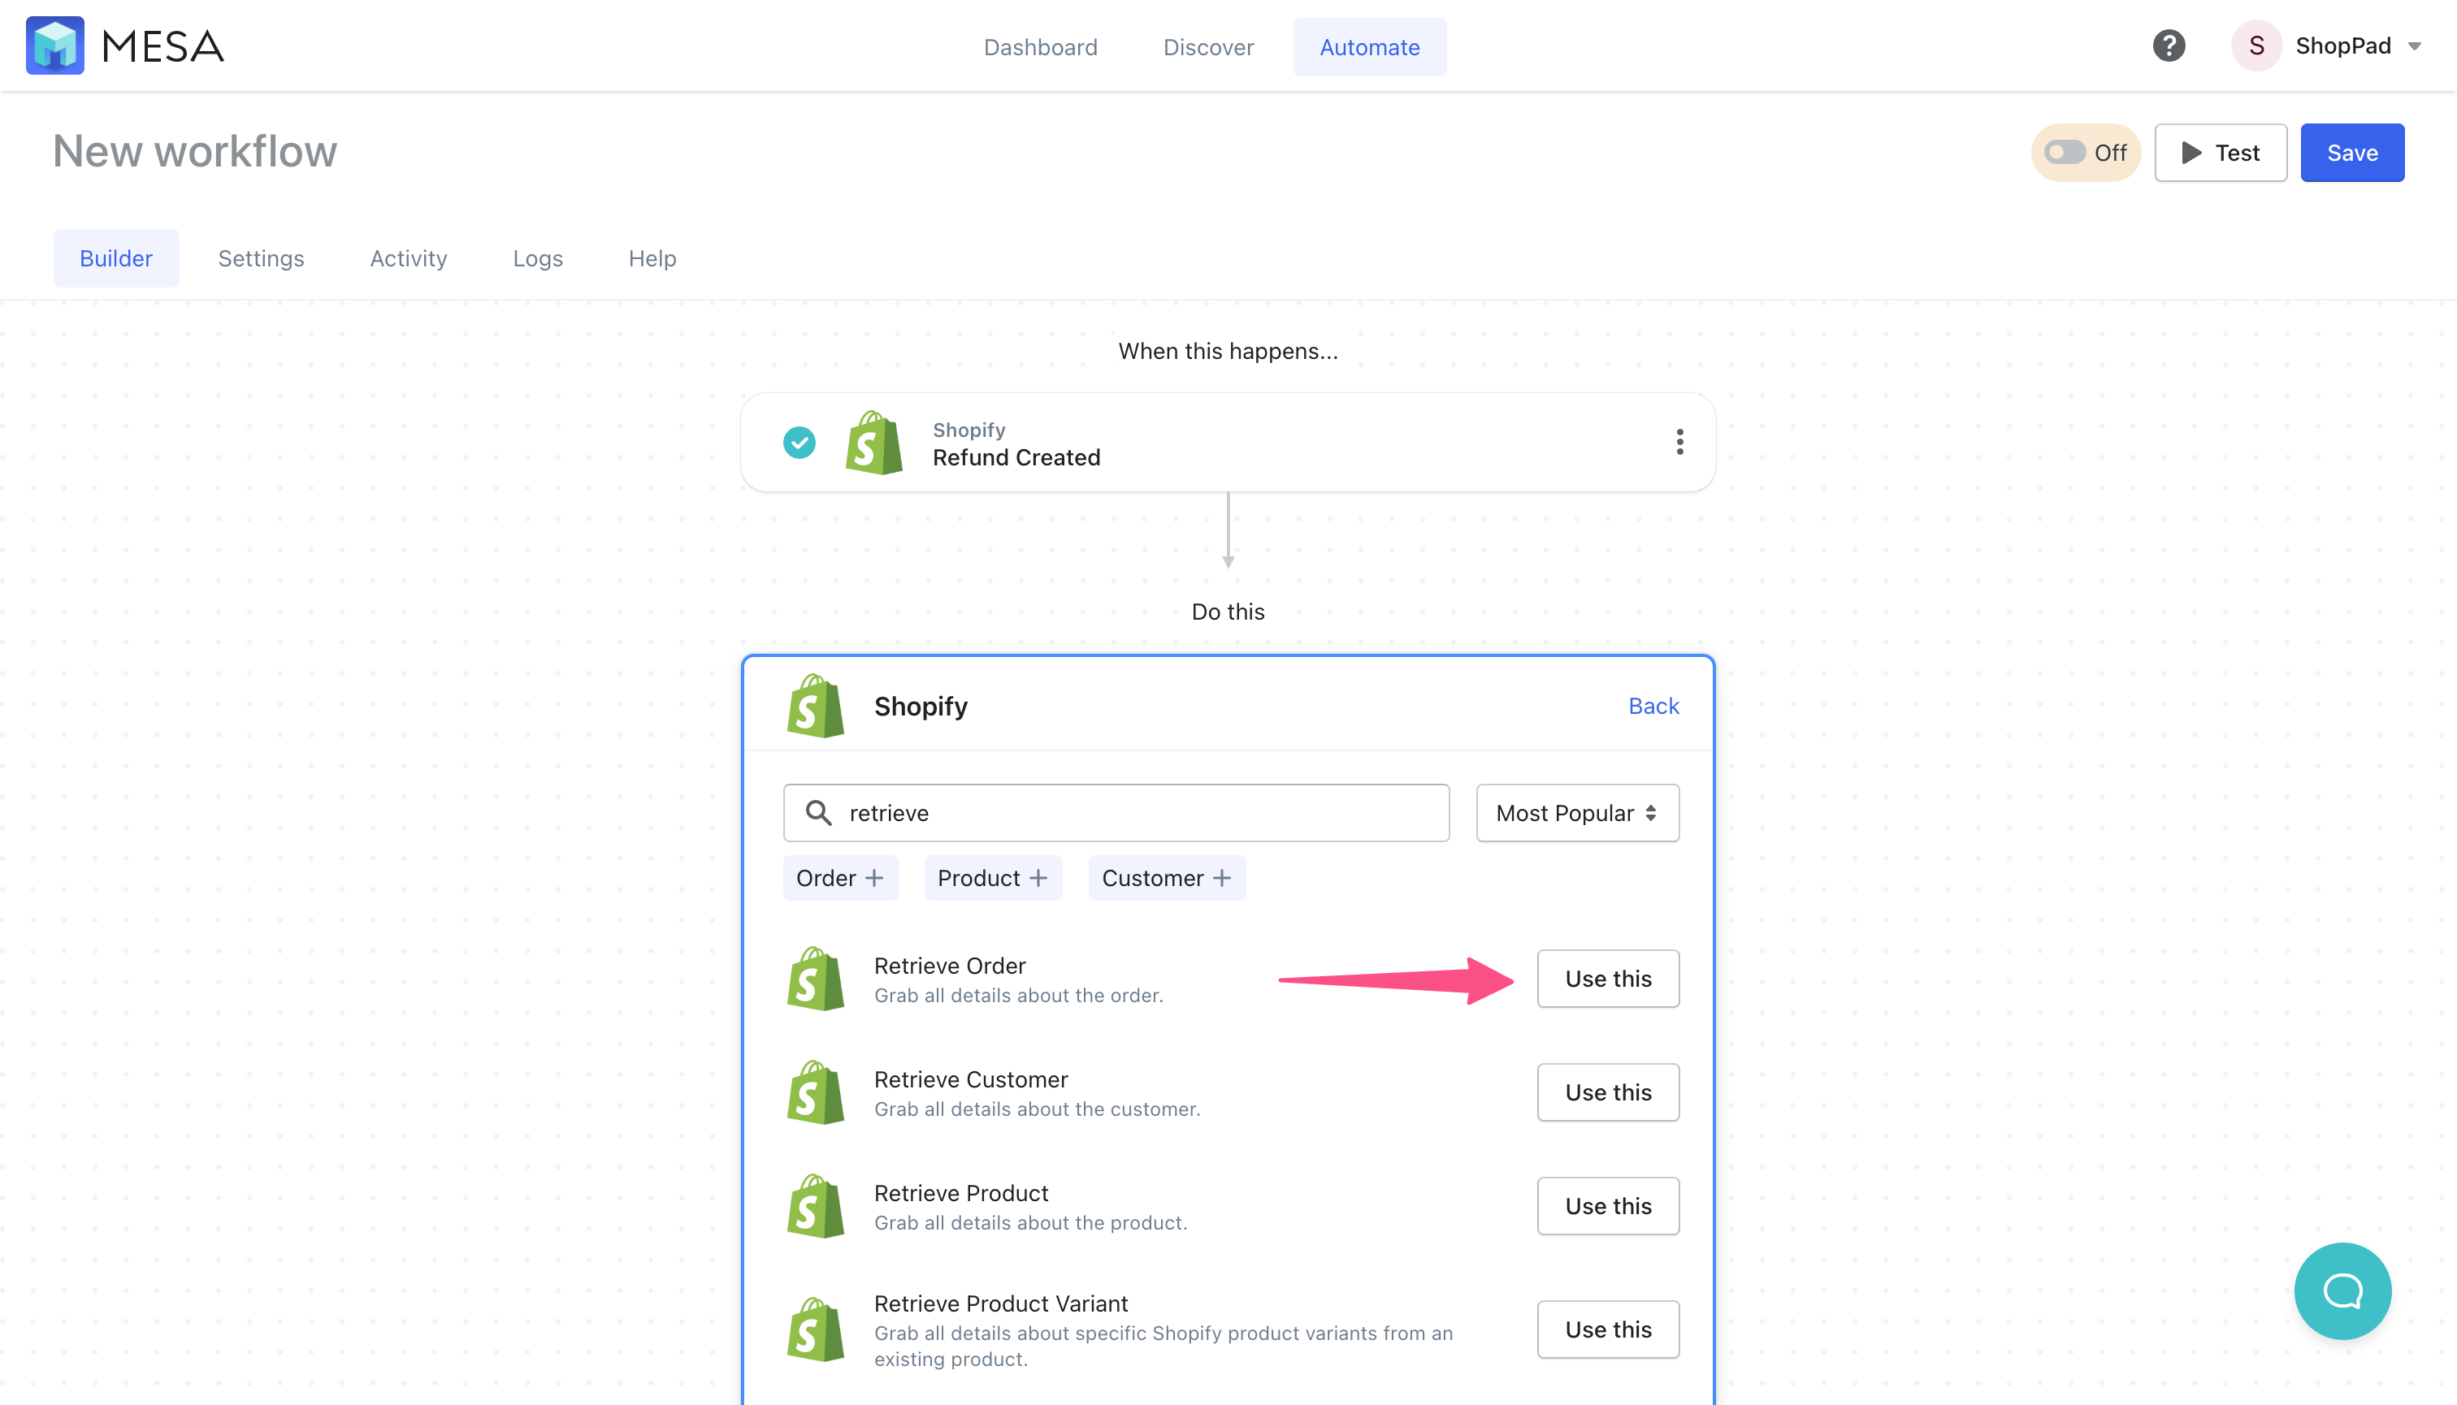This screenshot has height=1405, width=2457.
Task: Open the Activity tab
Action: (409, 257)
